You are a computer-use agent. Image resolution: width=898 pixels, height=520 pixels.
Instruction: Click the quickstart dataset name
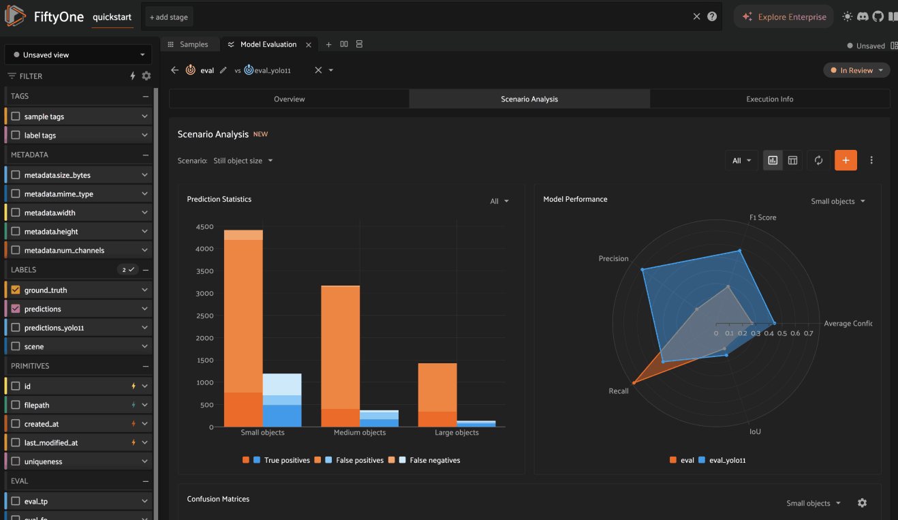(x=112, y=17)
